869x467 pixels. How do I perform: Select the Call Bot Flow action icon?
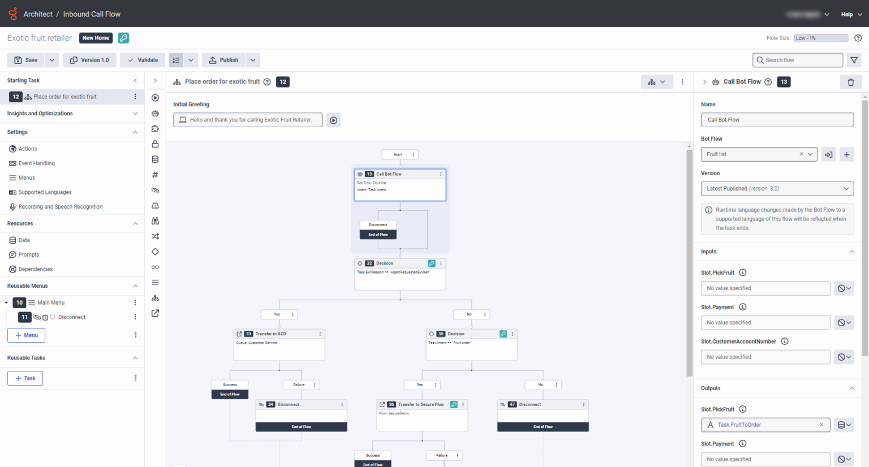click(x=155, y=113)
